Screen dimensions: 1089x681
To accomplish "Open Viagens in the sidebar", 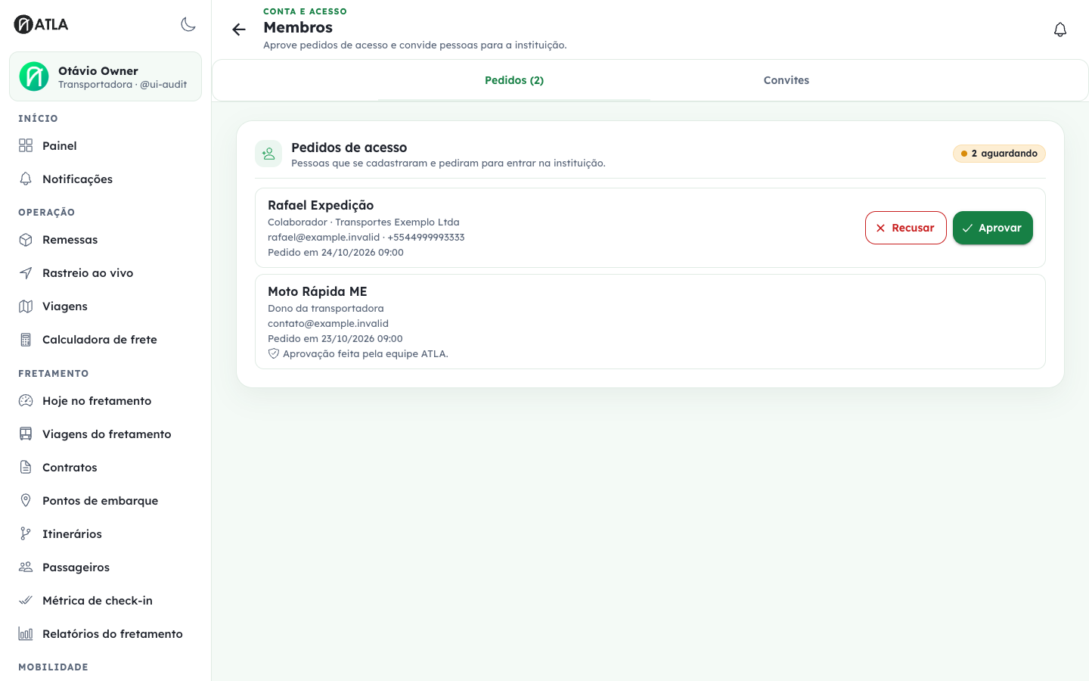I will (x=105, y=306).
